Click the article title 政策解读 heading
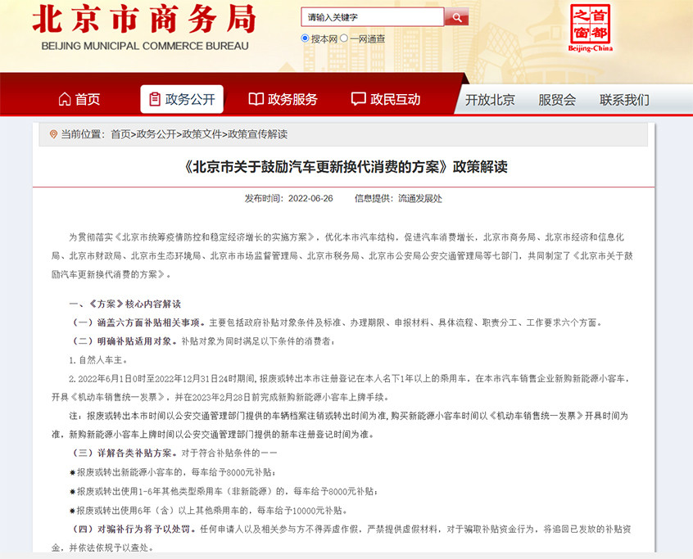 345,167
